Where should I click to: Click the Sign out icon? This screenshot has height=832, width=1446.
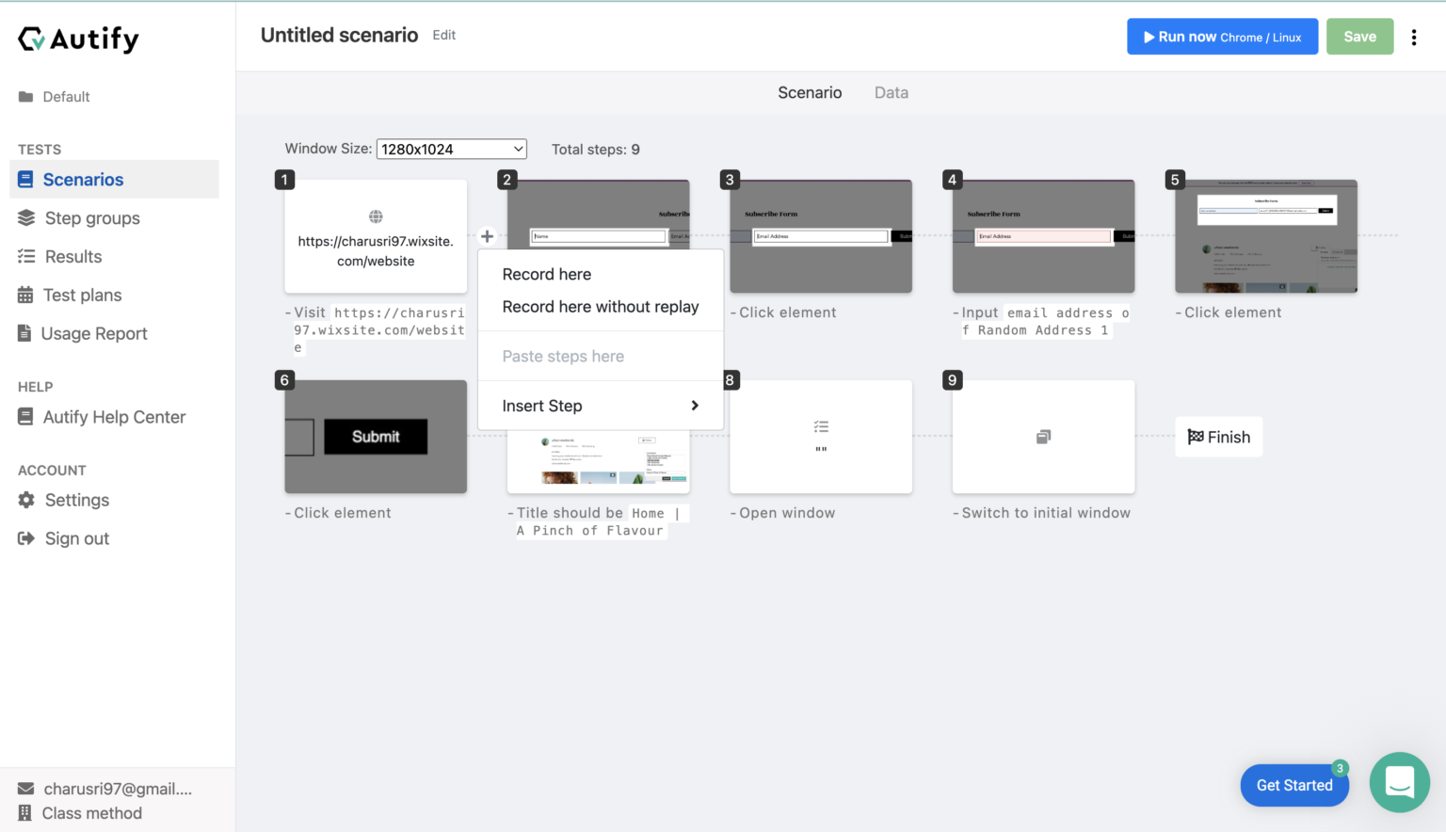tap(26, 538)
